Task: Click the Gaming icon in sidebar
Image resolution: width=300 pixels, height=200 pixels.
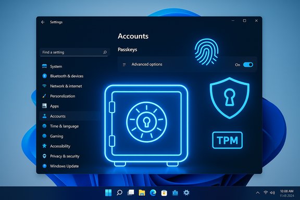Action: point(44,136)
